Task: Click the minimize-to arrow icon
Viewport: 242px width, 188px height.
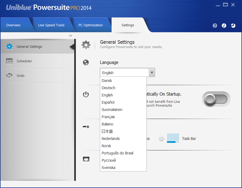Action: 86,127
